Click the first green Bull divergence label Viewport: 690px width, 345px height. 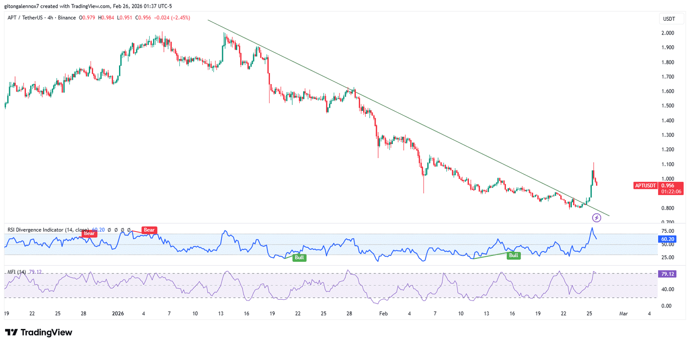click(299, 257)
